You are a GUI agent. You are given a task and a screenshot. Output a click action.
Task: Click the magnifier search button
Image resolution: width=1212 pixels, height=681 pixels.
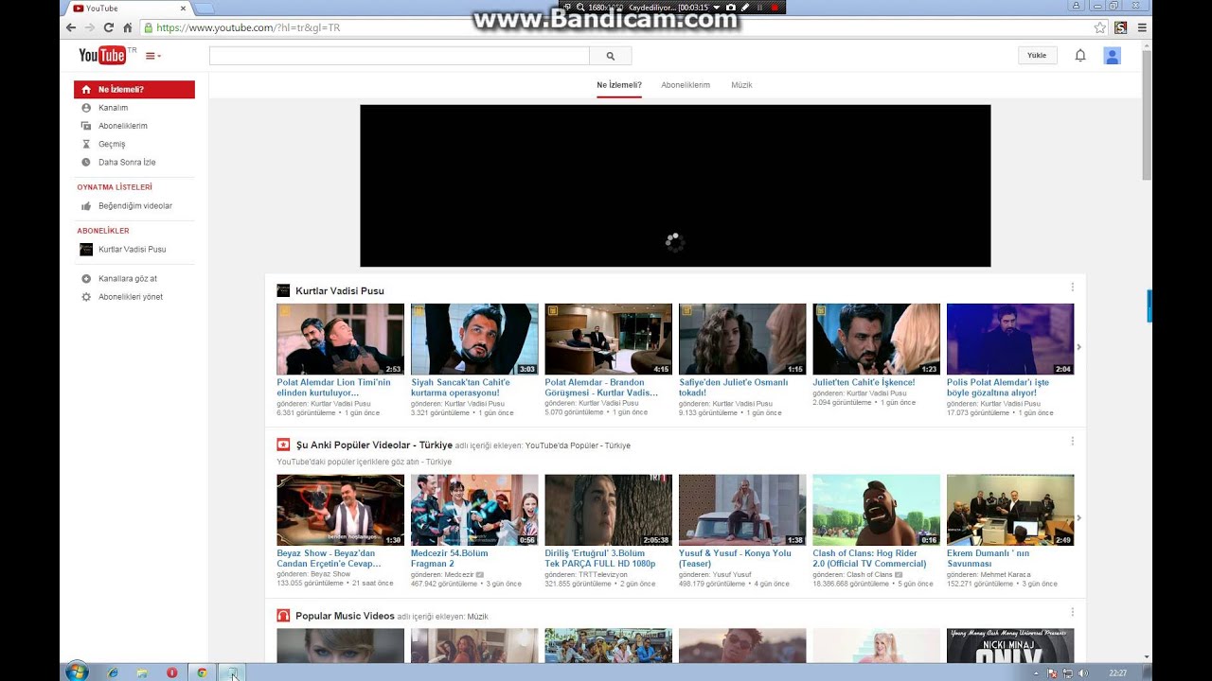611,56
